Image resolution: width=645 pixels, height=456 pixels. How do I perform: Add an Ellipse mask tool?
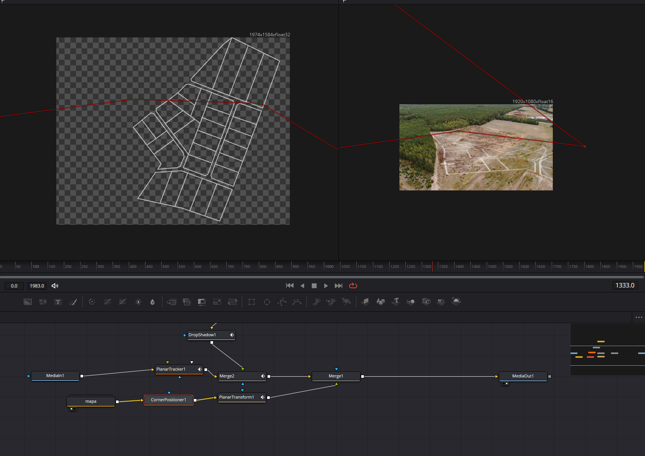267,302
